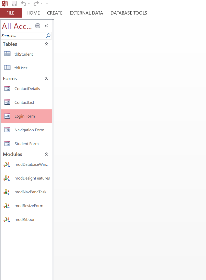
Task: Click the modResizeForm module icon
Action: tap(7, 205)
